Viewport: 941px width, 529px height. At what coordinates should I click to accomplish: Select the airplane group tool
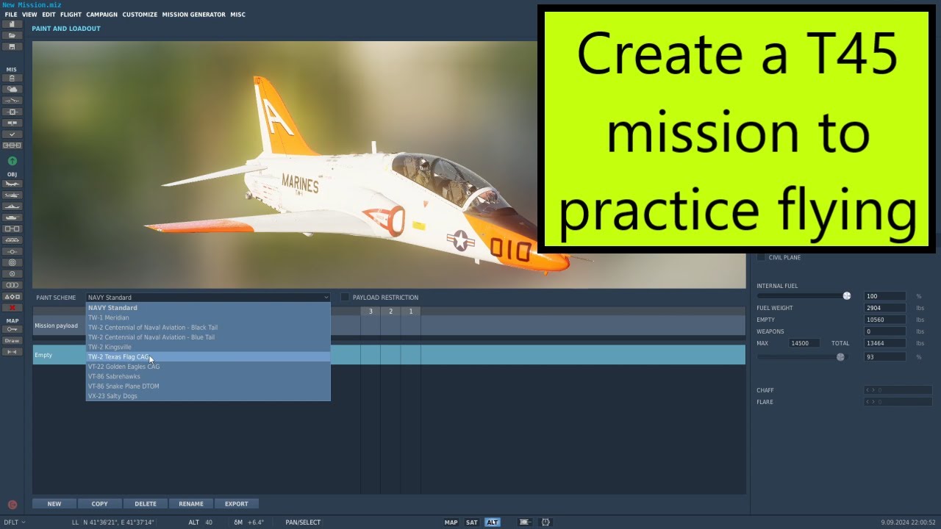(12, 184)
